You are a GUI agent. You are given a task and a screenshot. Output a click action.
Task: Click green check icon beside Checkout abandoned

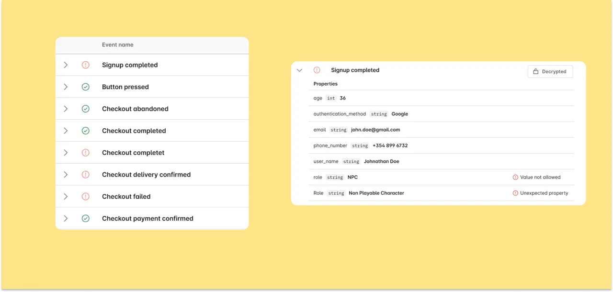point(85,109)
